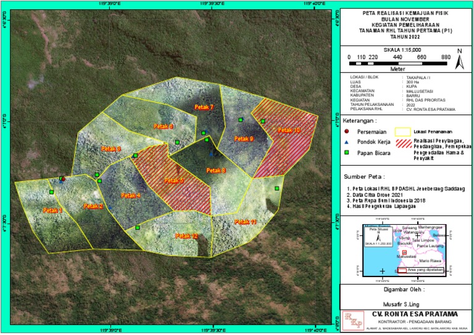Screen dimensions: 474x335
Task: Click the green marker in Petak 11 area
Action: pyautogui.click(x=277, y=188)
